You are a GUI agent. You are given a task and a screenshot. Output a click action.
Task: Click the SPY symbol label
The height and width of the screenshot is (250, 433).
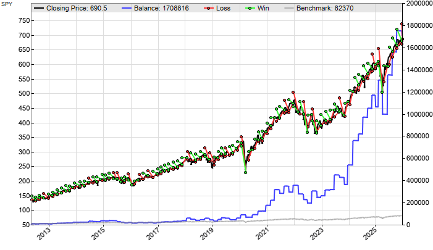(x=7, y=4)
